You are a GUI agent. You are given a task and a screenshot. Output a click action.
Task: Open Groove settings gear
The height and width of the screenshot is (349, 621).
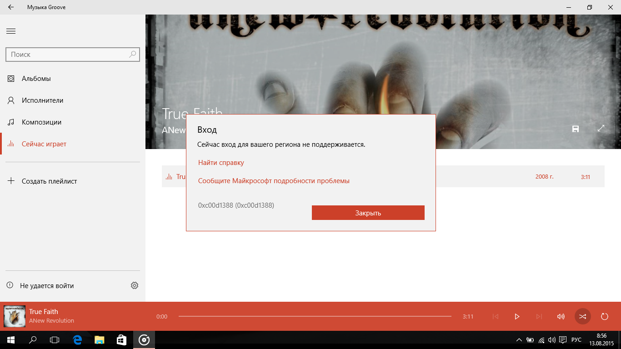[x=135, y=286]
